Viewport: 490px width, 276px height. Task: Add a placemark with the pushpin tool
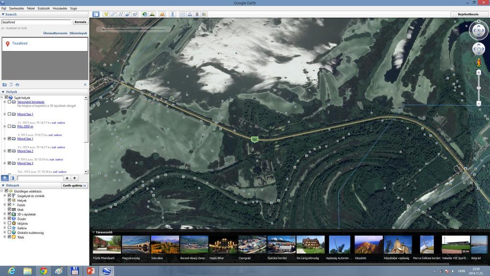[x=106, y=14]
